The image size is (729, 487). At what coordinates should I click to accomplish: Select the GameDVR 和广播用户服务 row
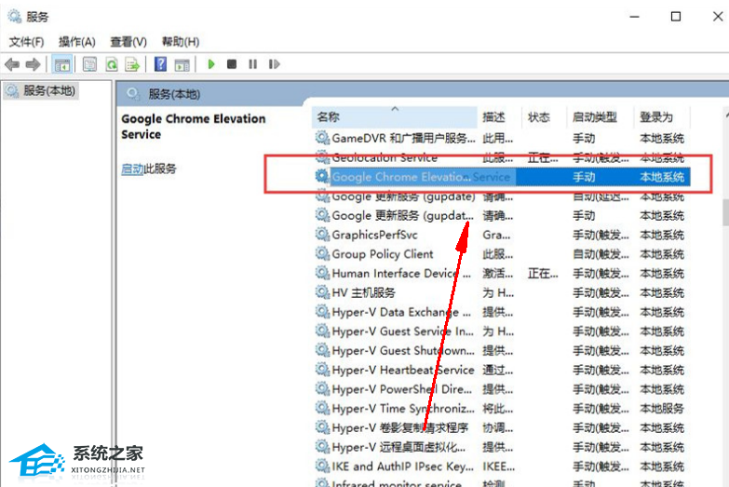tap(501, 138)
